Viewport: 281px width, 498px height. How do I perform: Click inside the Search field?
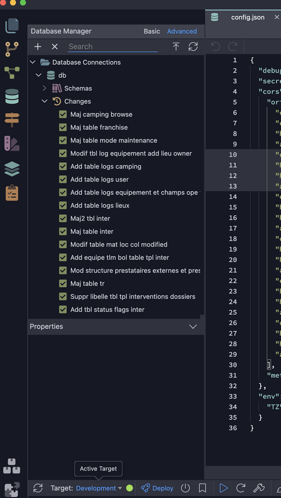(x=112, y=47)
